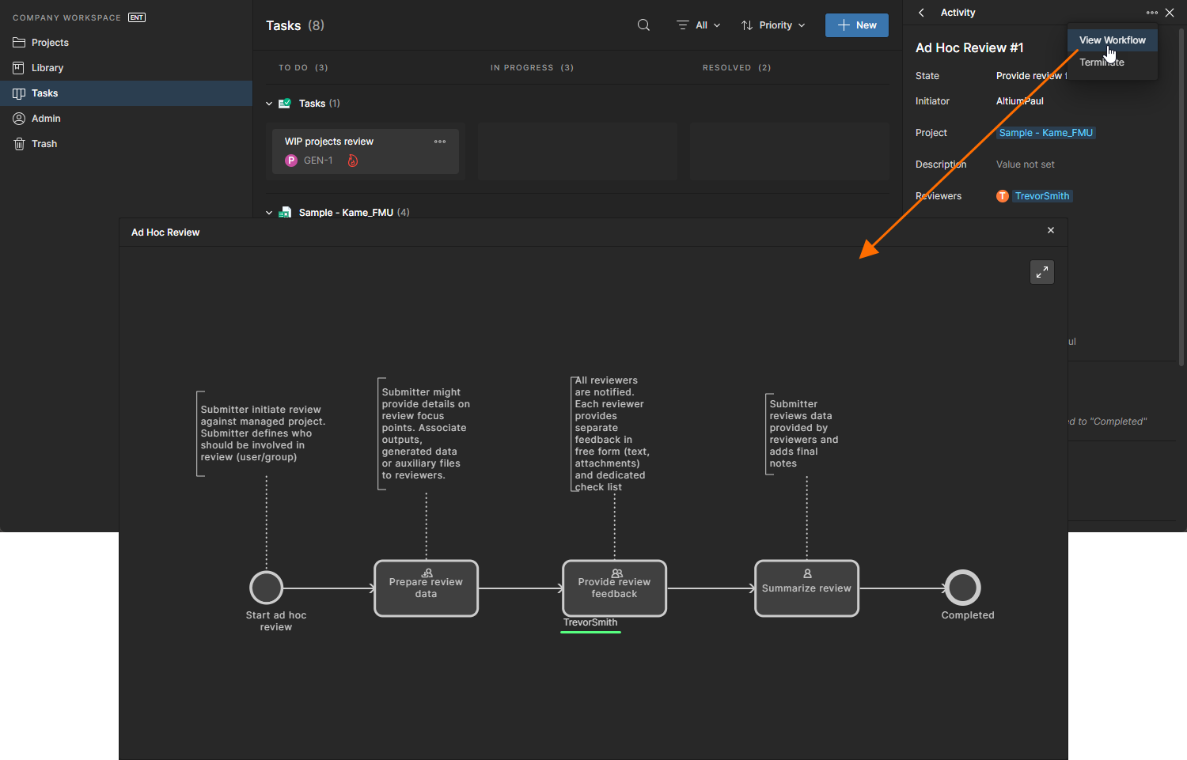This screenshot has width=1187, height=760.
Task: Click the TrevorSmith reviewer avatar
Action: pyautogui.click(x=1003, y=196)
